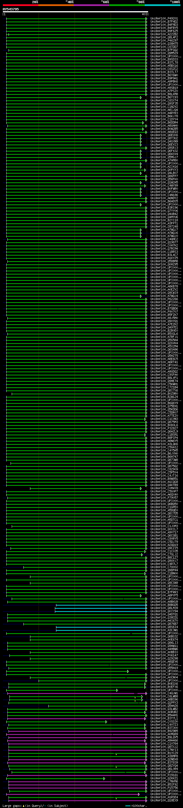Select the query label AV543795
The height and width of the screenshot is (808, 183).
pyautogui.click(x=11, y=9)
